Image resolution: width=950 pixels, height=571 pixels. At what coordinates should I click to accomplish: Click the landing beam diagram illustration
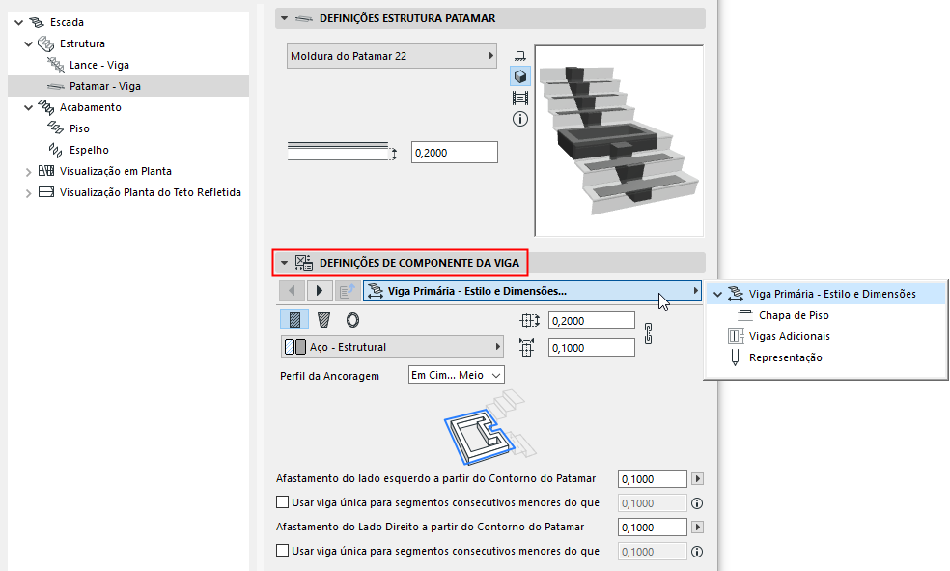click(x=490, y=428)
